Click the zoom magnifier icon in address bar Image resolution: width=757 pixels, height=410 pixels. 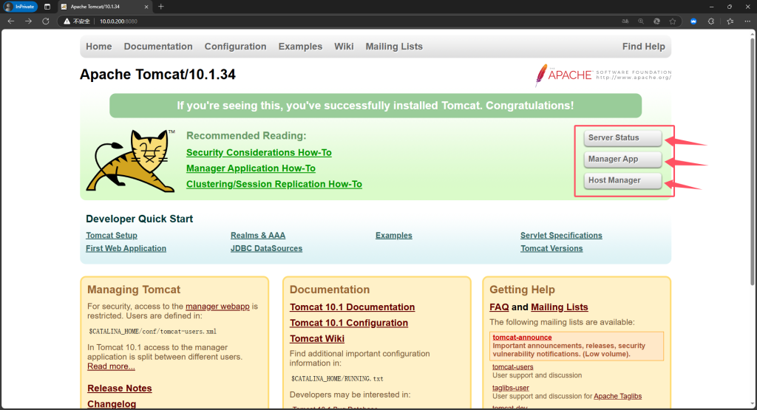(x=640, y=21)
